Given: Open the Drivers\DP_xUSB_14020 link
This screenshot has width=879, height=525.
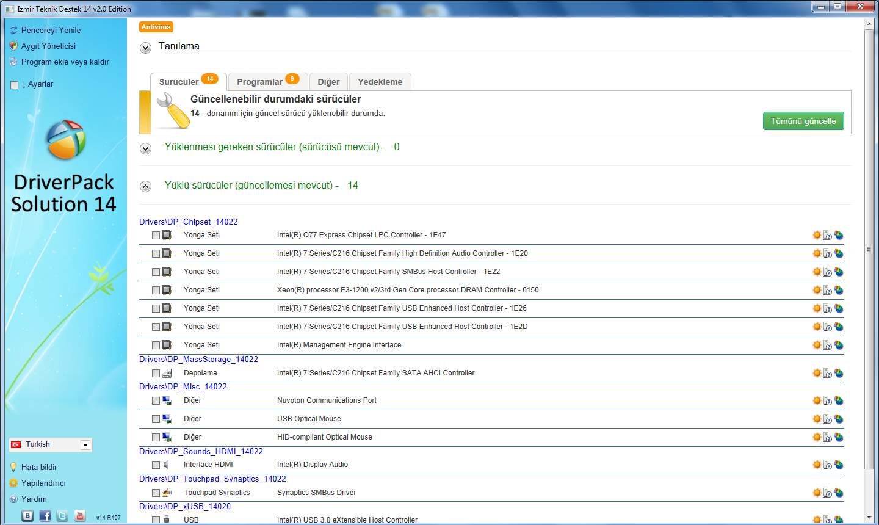Looking at the screenshot, I should (x=185, y=506).
